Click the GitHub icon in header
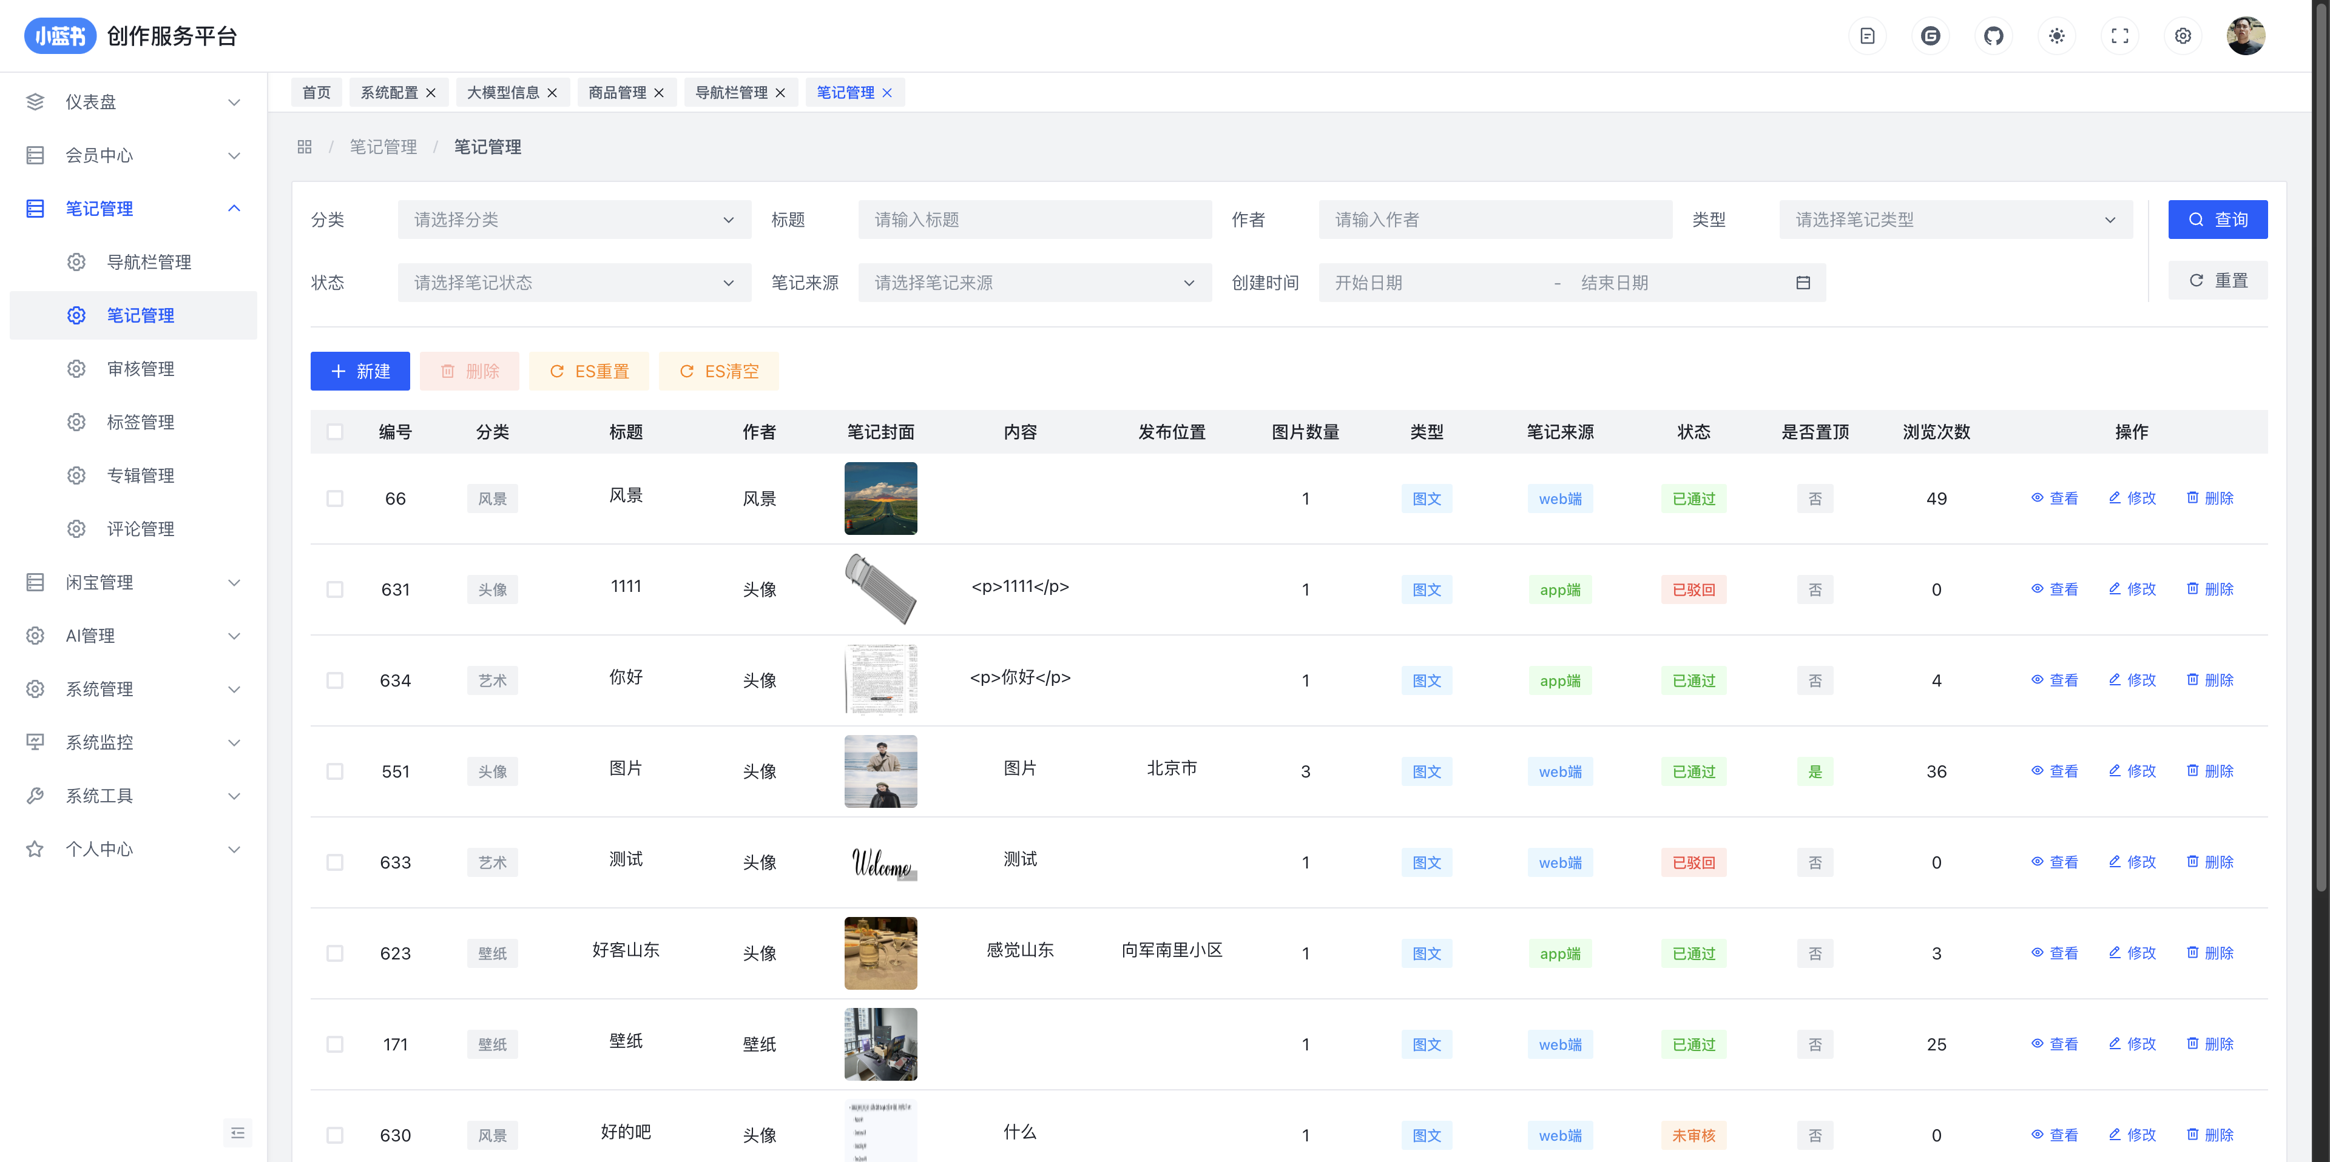 (1993, 36)
